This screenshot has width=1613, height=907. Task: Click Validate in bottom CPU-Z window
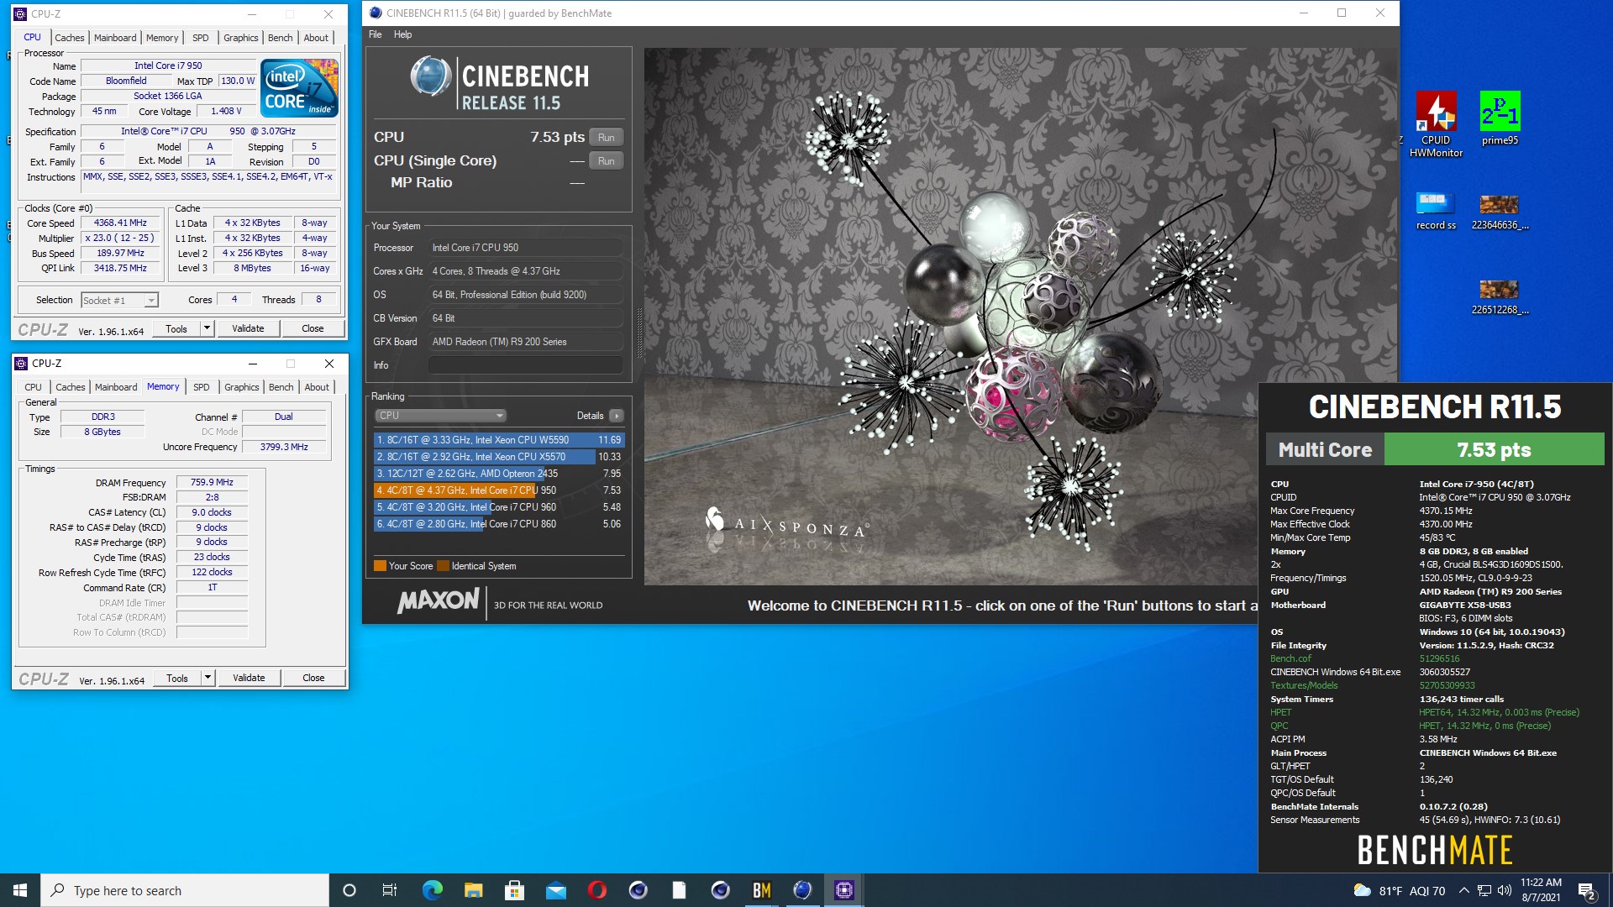(249, 678)
